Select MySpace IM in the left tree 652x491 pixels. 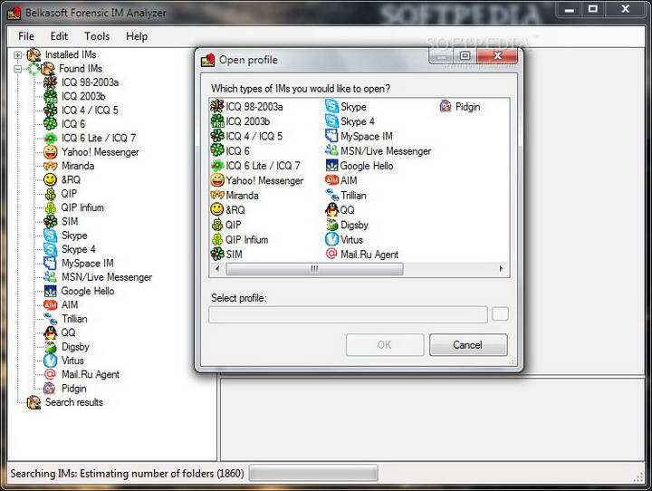[x=87, y=263]
